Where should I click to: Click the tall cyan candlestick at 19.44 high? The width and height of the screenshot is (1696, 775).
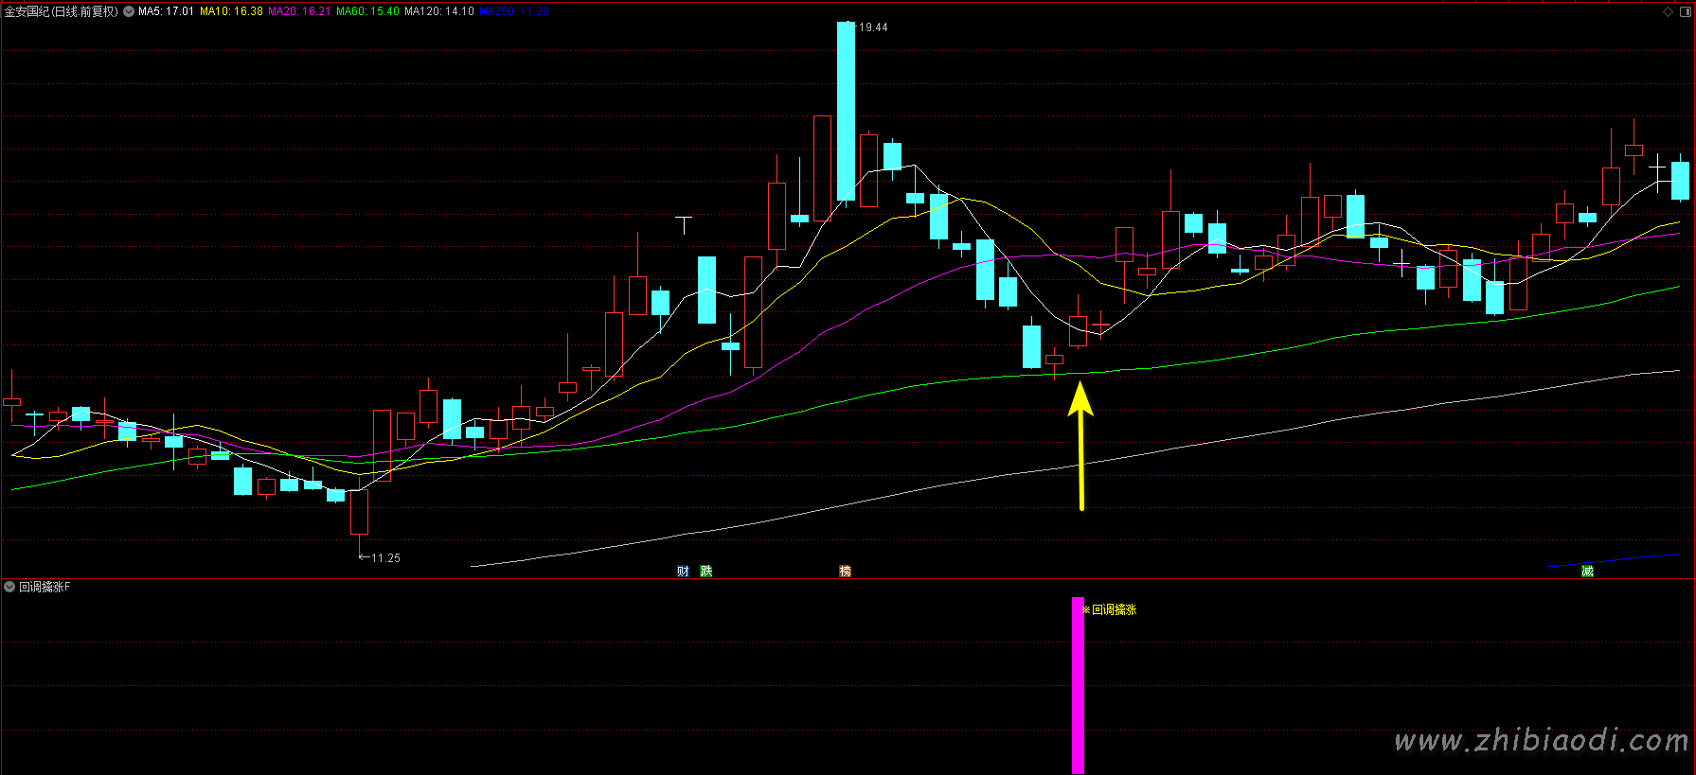click(x=846, y=111)
